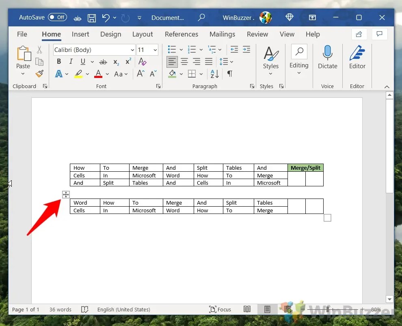Viewport: 402px width, 326px height.
Task: Apply subscript formatting
Action: [116, 61]
